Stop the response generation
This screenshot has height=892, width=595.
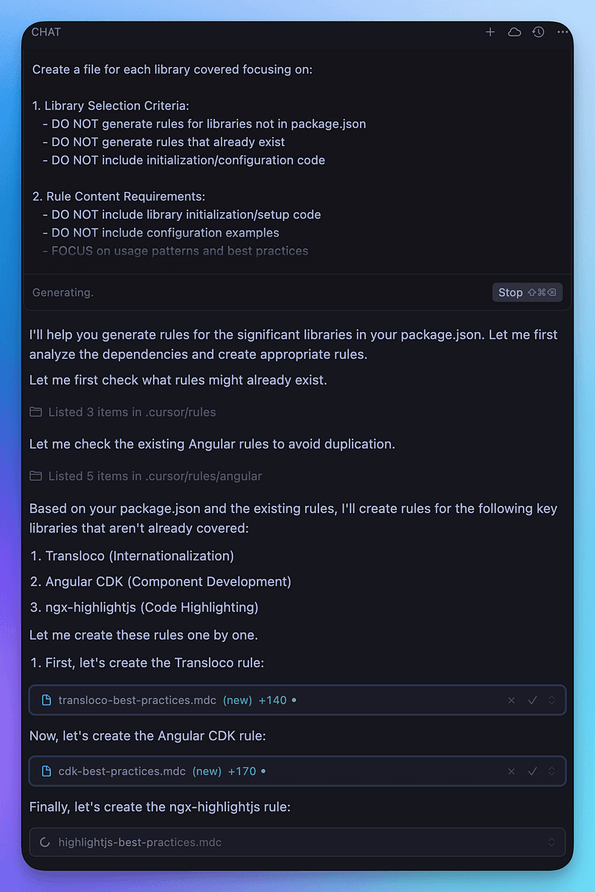click(x=527, y=293)
